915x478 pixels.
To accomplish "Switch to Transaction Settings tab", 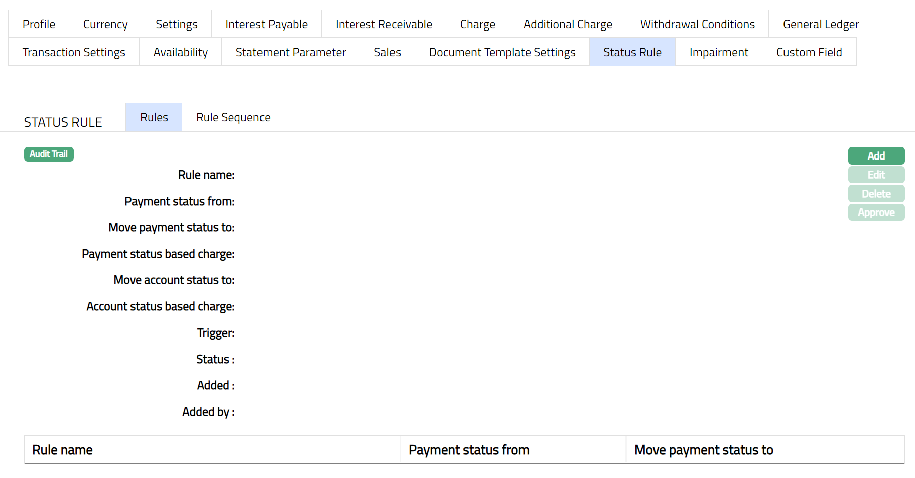I will click(x=74, y=52).
